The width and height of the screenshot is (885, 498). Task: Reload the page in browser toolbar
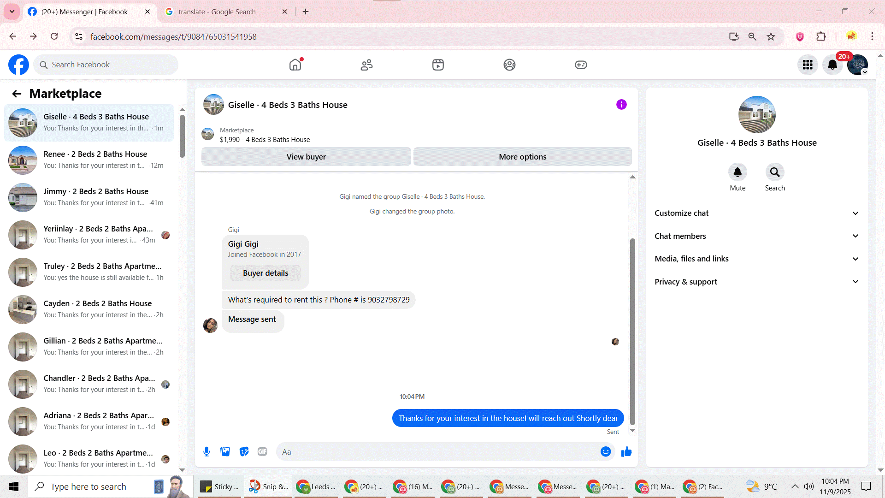coord(54,36)
